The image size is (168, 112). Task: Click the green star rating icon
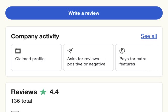[43, 92]
